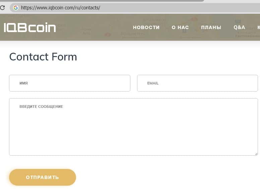260x189 pixels.
Task: Click the faint map town label under НОВОСТИ
Action: click(x=133, y=34)
